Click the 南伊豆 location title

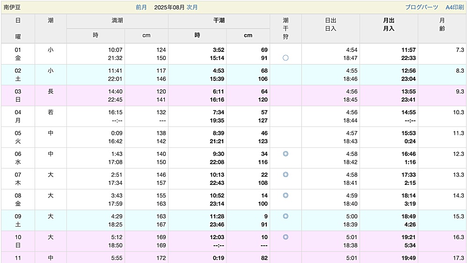tap(12, 7)
